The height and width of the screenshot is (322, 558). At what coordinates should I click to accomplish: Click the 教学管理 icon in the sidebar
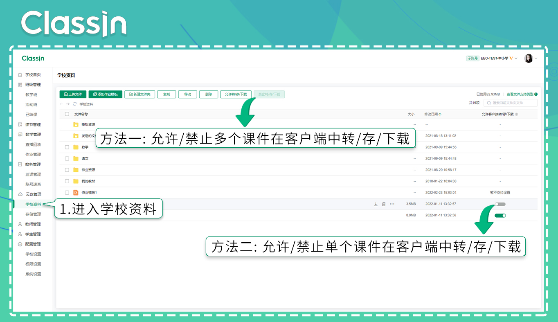click(20, 135)
